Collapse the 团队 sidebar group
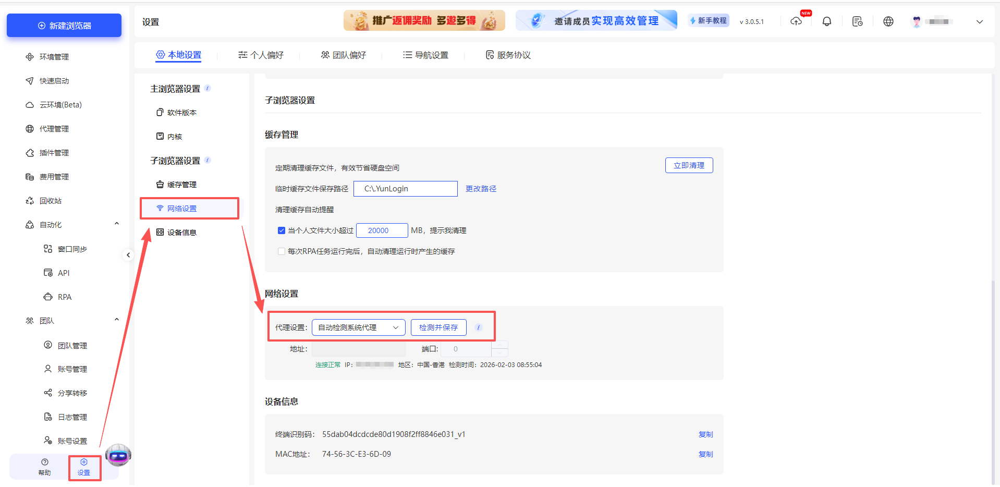The width and height of the screenshot is (1000, 487). coord(117,320)
